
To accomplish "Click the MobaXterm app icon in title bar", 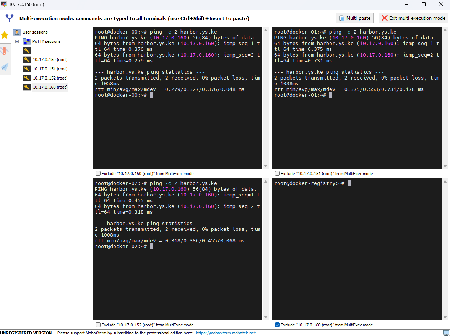I will pos(4,4).
